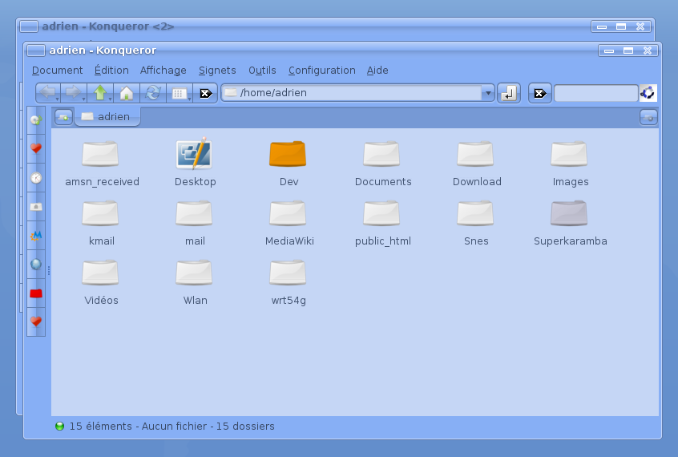Close current tab using right tab-bar button

(x=648, y=117)
